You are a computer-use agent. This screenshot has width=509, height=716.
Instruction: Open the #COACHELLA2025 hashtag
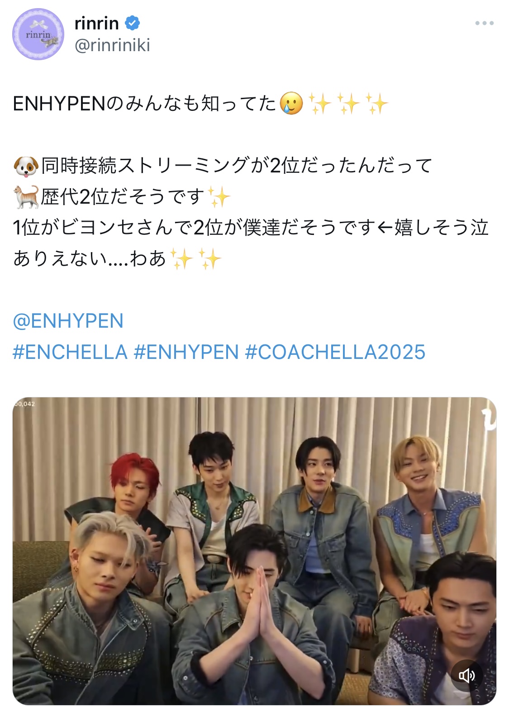[335, 352]
